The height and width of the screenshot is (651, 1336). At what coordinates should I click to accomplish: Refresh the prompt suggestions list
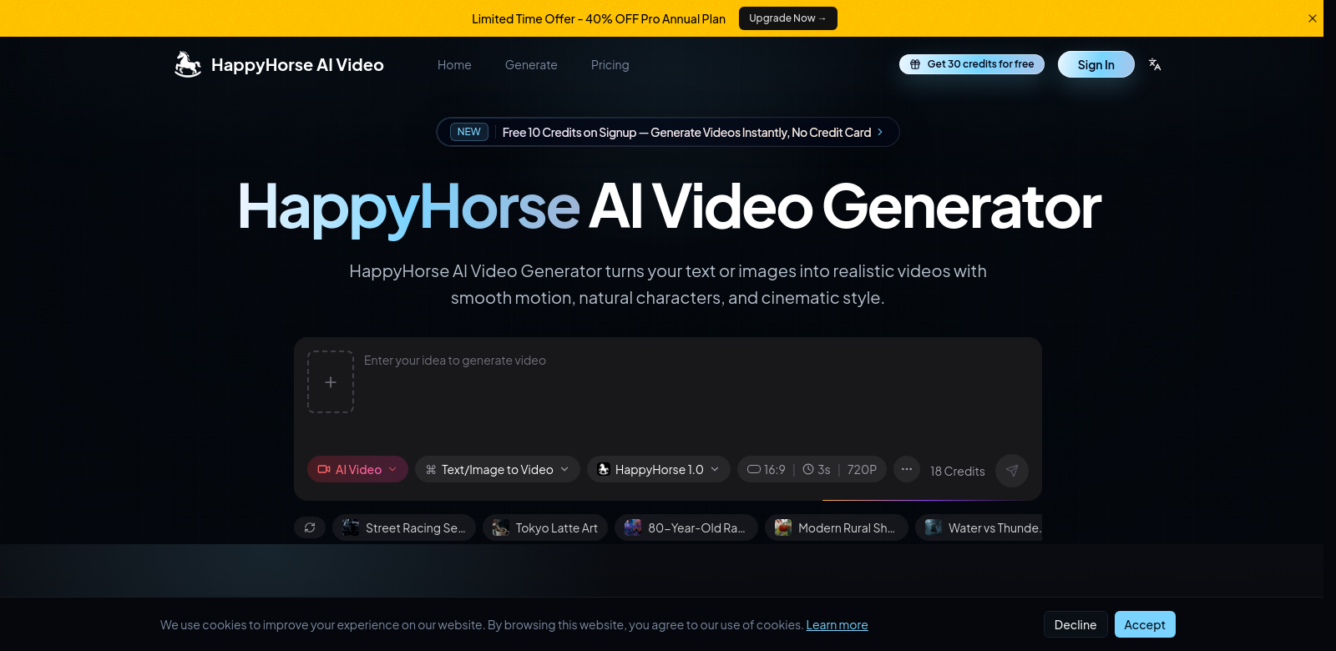310,527
